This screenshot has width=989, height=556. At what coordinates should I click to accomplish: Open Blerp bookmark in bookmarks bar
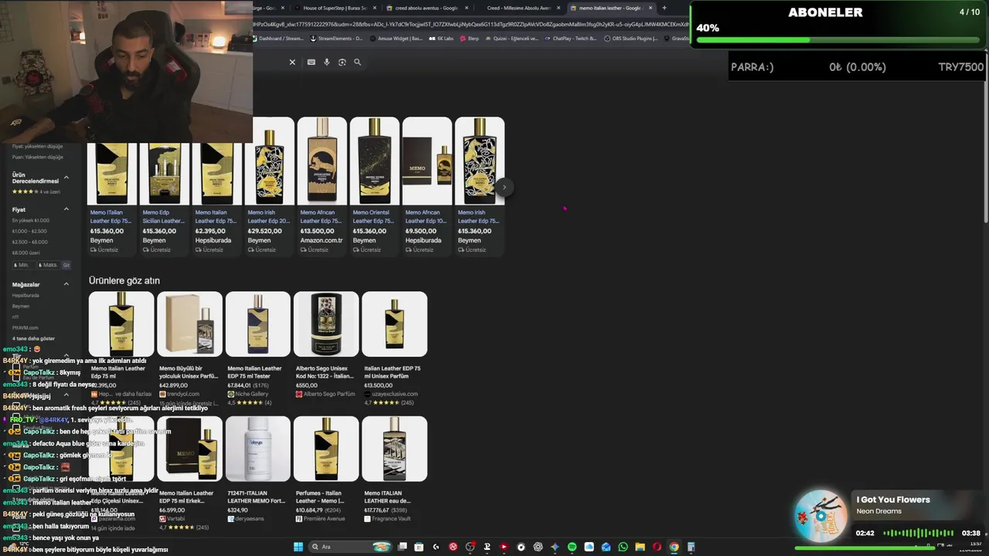point(470,38)
